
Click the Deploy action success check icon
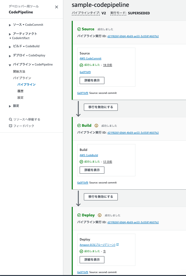click(x=81, y=251)
